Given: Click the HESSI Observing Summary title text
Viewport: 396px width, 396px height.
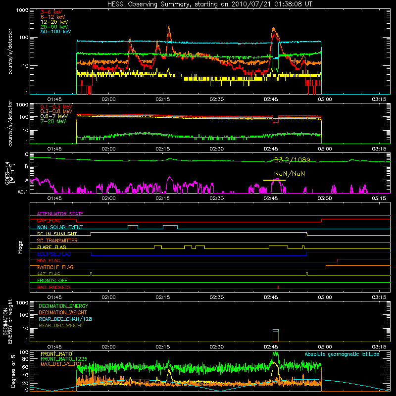Looking at the screenshot, I should pyautogui.click(x=209, y=4).
